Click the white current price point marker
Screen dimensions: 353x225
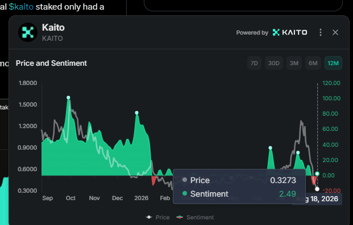[317, 189]
